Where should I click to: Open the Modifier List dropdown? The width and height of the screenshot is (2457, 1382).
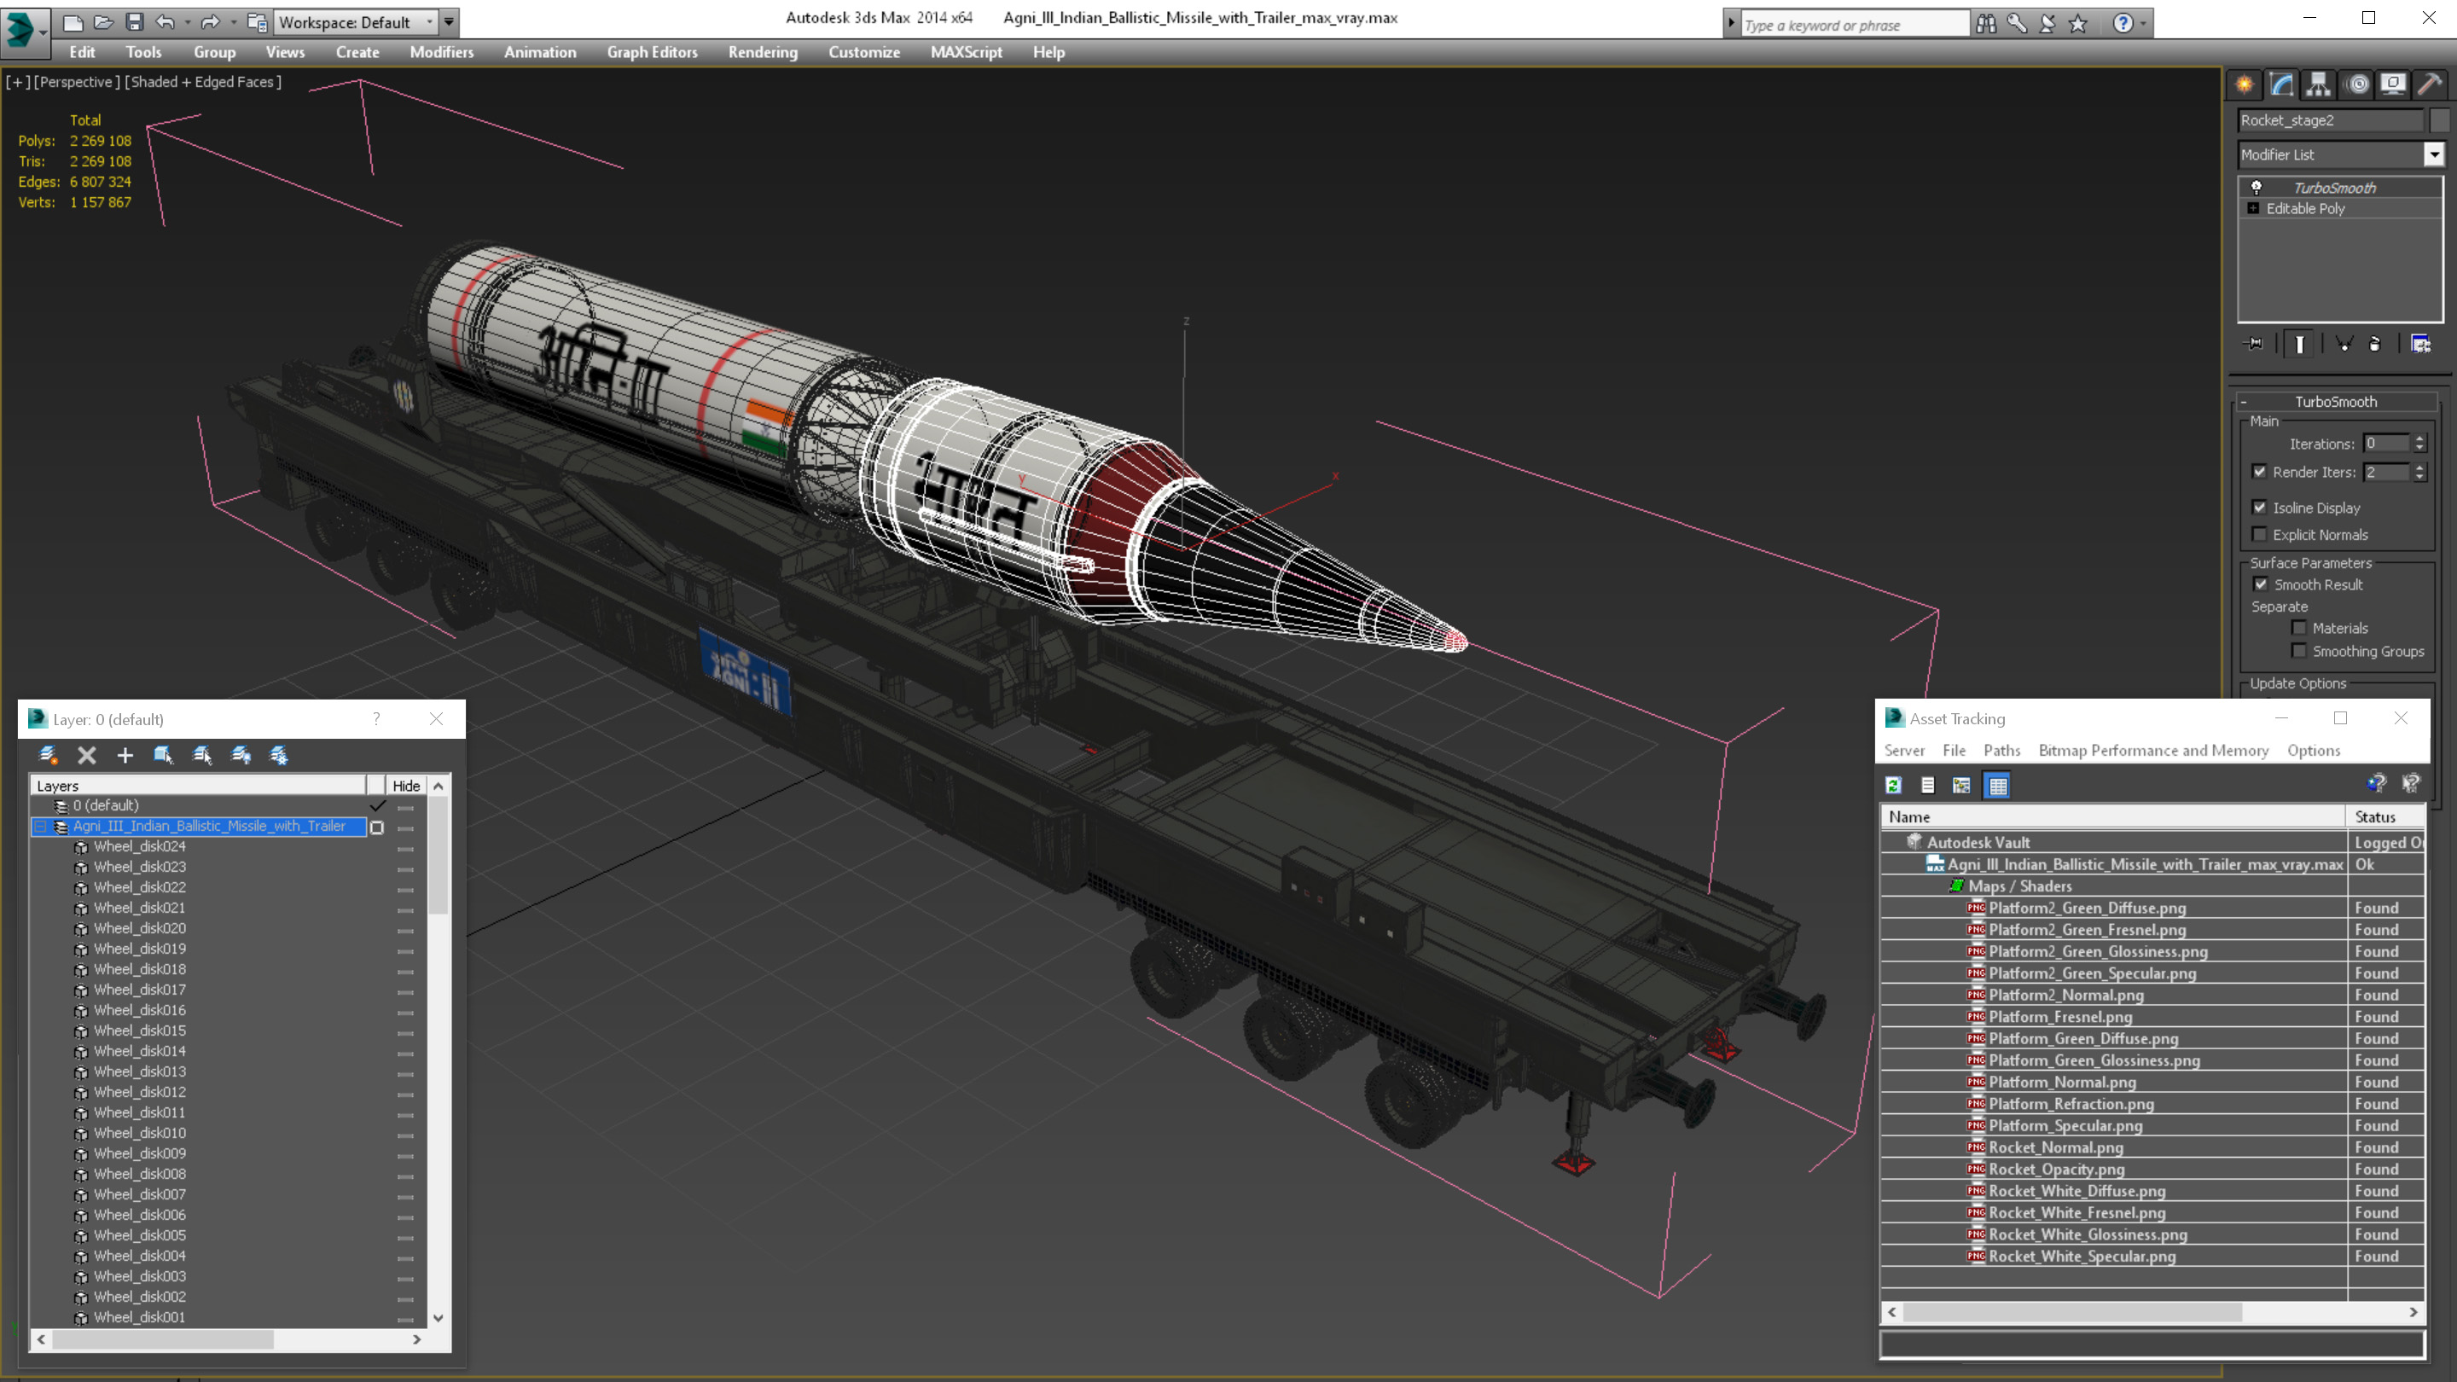[2434, 154]
